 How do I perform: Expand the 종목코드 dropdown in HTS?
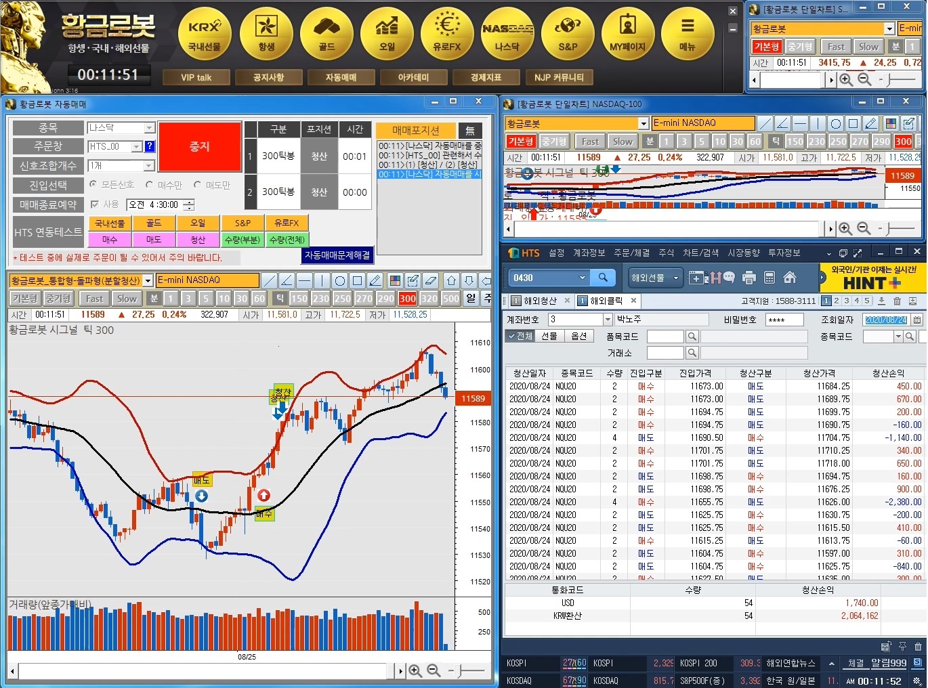[x=898, y=337]
